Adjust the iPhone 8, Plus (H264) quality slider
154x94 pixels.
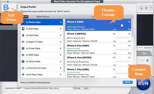pos(122,49)
